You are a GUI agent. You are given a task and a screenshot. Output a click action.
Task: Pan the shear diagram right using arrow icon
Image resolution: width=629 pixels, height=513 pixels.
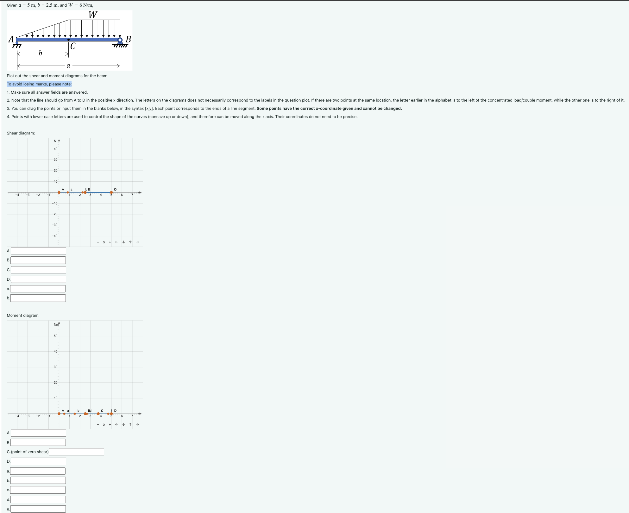click(137, 242)
